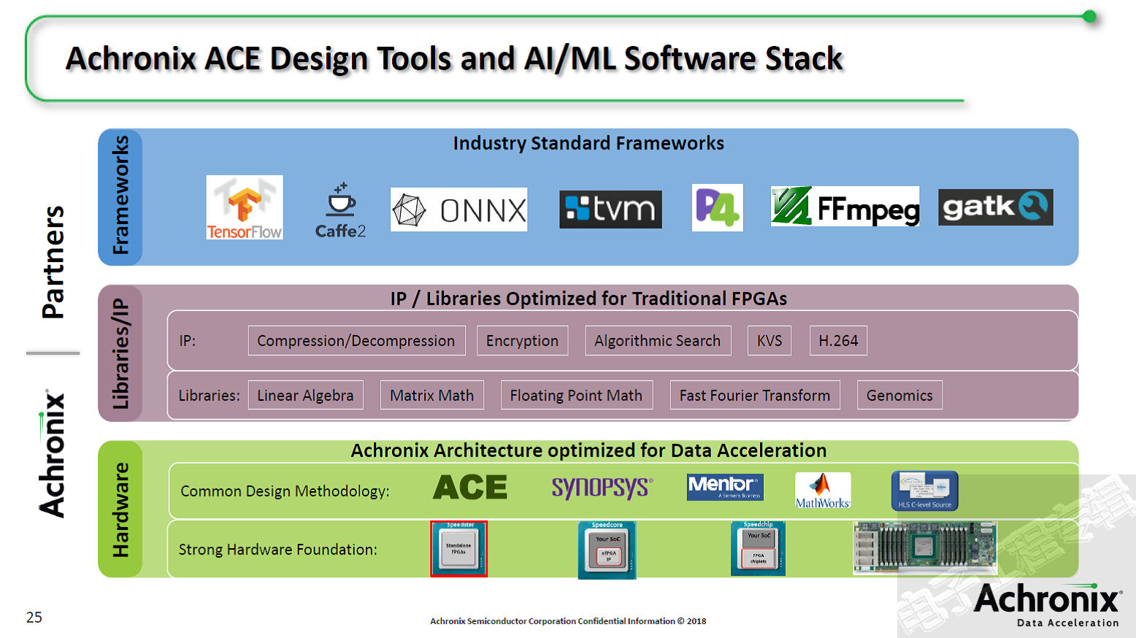The width and height of the screenshot is (1136, 638).
Task: Select the Caffe2 coffee cup logo
Action: [340, 210]
